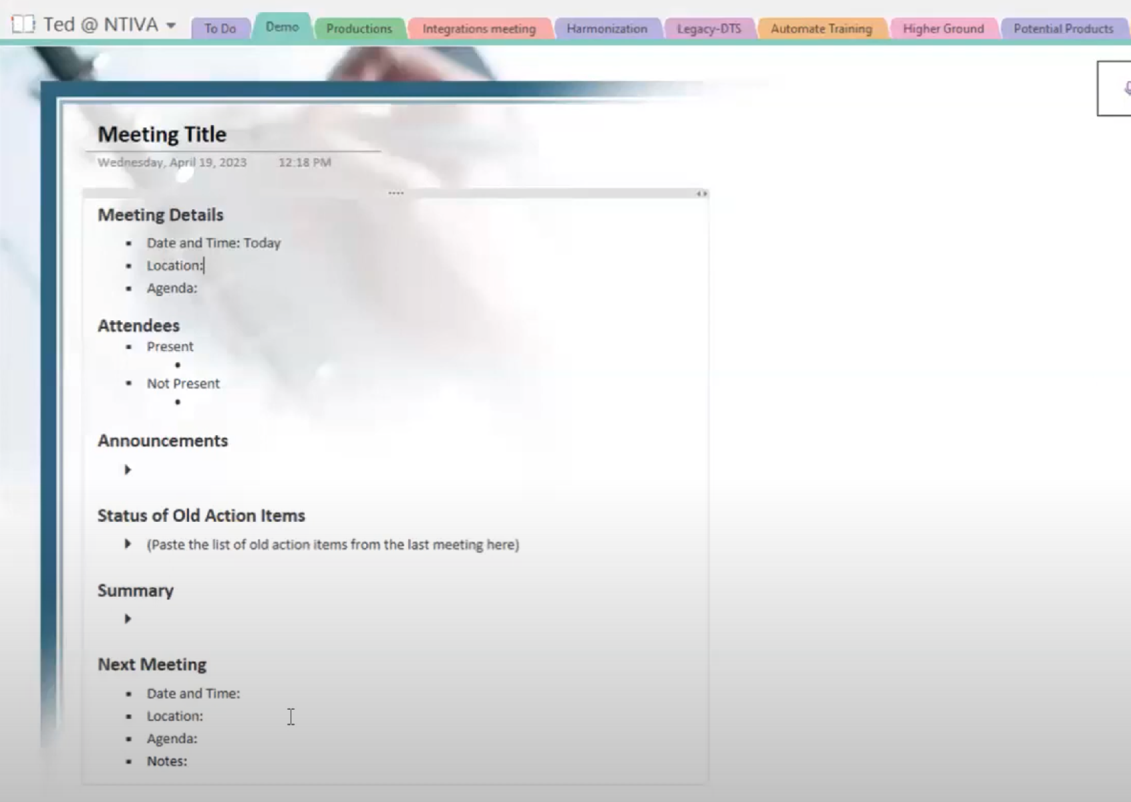Expand the Announcements disclosure triangle
Viewport: 1131px width, 802px height.
pos(128,469)
